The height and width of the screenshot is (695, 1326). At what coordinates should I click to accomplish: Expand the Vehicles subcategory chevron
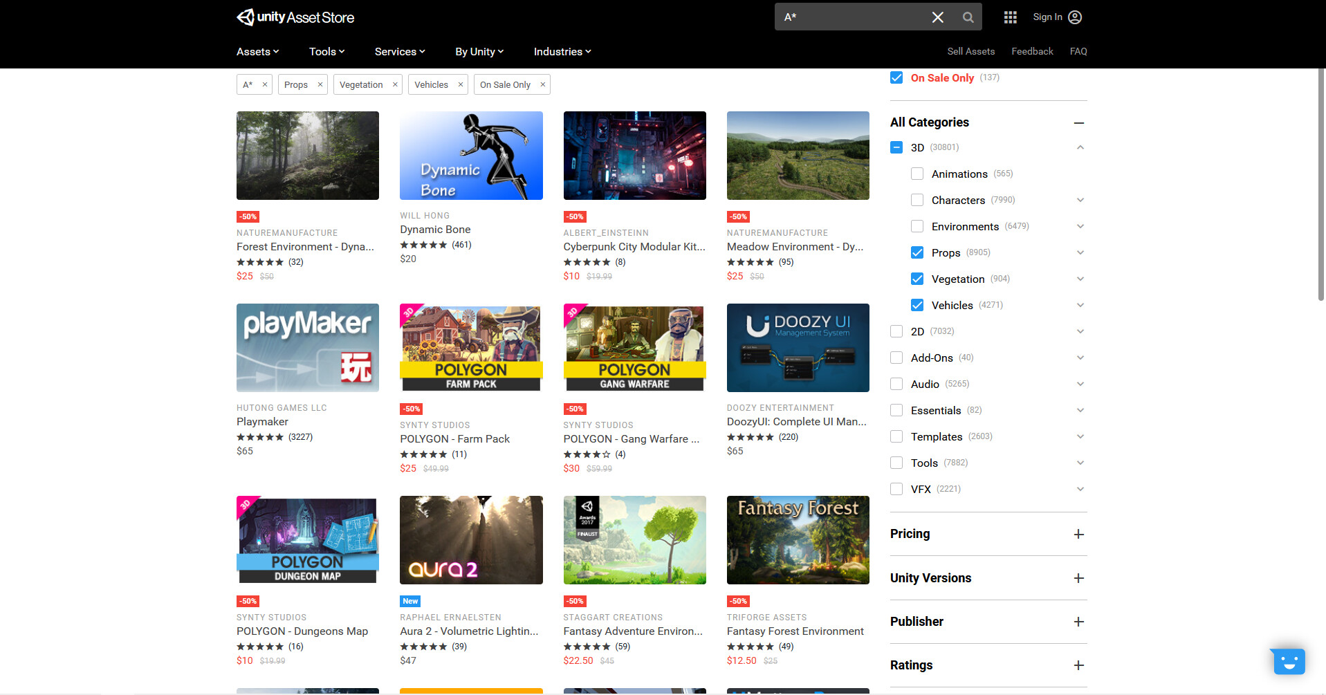1080,305
